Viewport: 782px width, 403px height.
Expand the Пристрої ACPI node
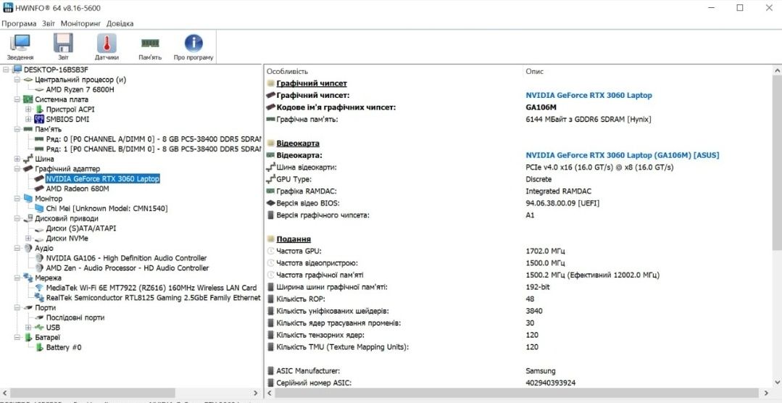pos(28,109)
